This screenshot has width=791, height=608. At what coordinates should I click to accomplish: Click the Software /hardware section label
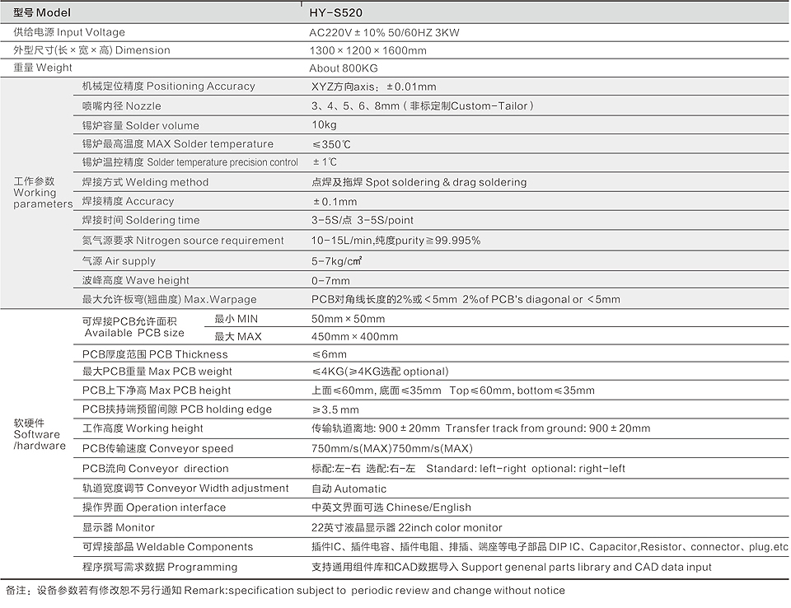tap(40, 434)
